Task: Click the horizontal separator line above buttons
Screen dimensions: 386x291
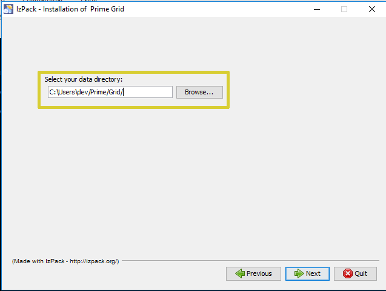Action: click(250, 260)
